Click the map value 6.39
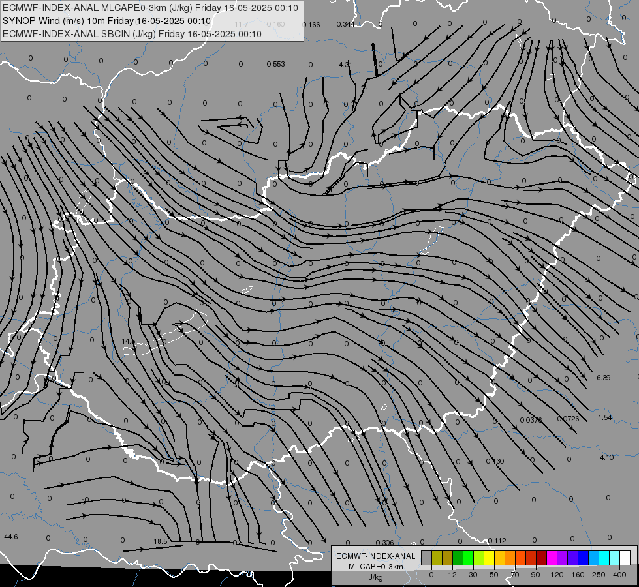 pyautogui.click(x=604, y=378)
